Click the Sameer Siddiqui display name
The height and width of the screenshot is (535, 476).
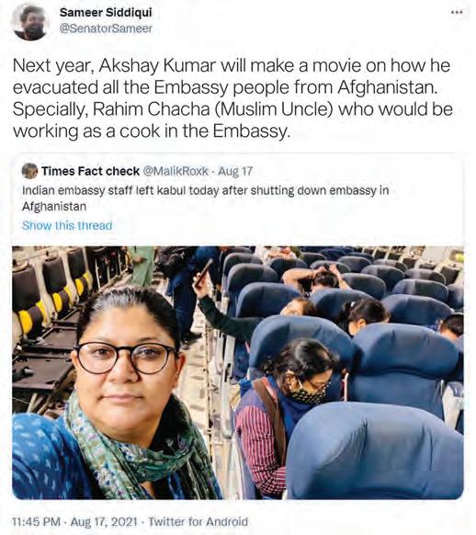point(106,13)
